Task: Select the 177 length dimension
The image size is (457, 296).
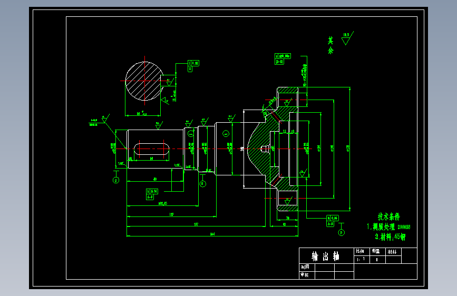Action: (x=196, y=224)
